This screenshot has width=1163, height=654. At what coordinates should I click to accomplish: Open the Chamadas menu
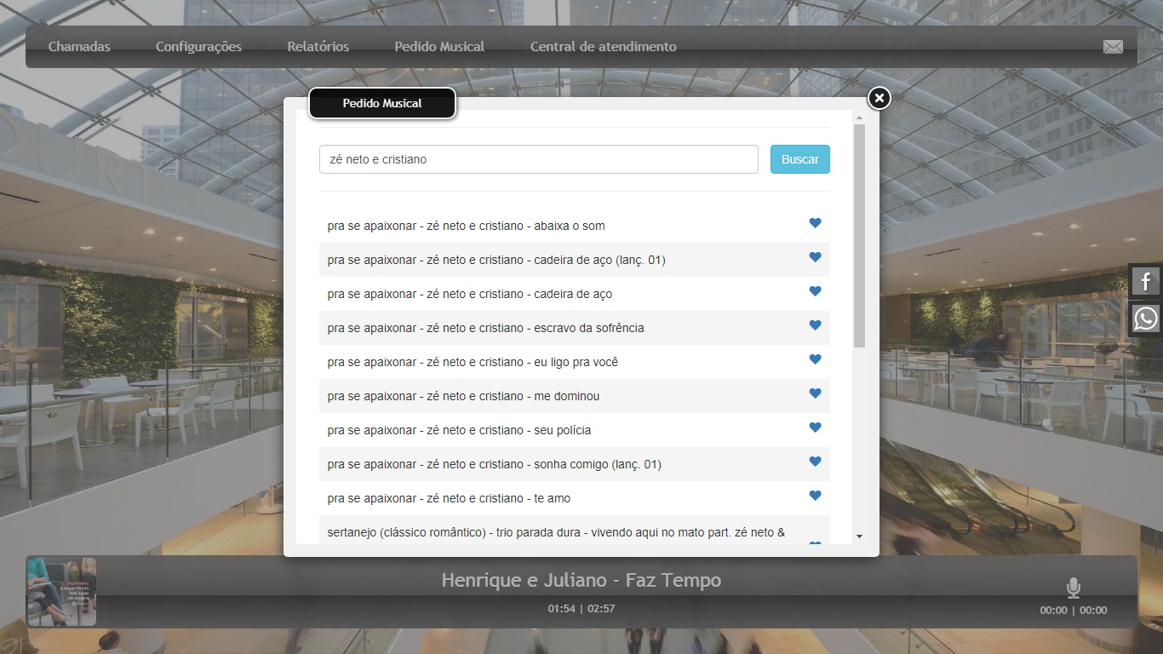click(x=79, y=47)
